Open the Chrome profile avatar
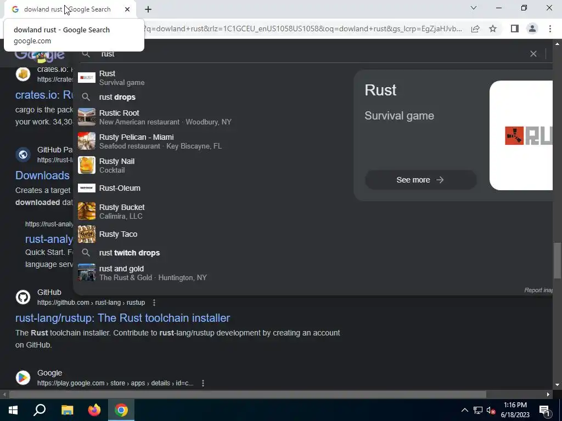Image resolution: width=562 pixels, height=421 pixels. pyautogui.click(x=532, y=29)
